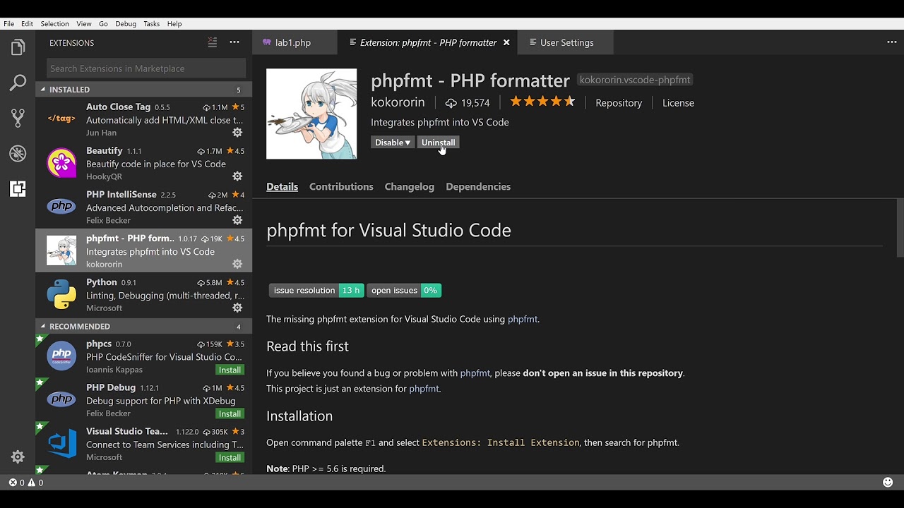Viewport: 904px width, 508px height.
Task: Open the Search view in activity bar
Action: click(x=18, y=83)
